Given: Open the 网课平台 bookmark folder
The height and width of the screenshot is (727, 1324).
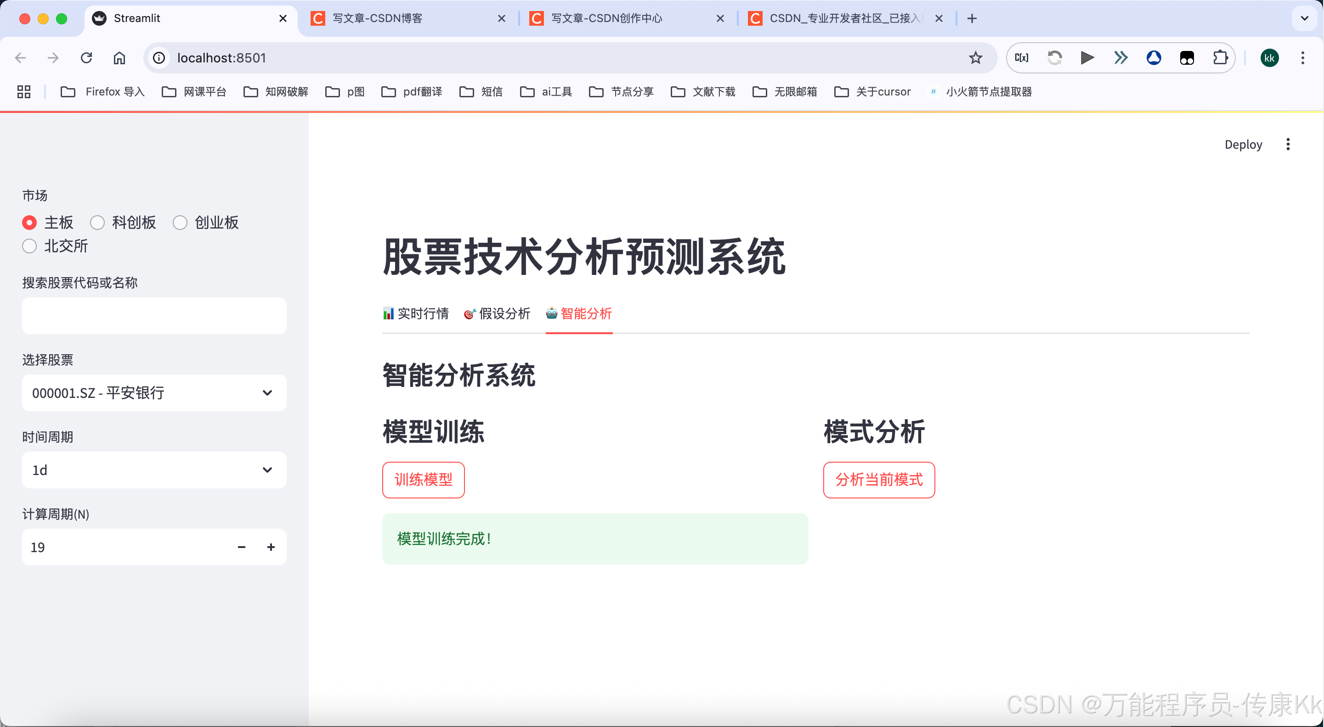Looking at the screenshot, I should 194,92.
